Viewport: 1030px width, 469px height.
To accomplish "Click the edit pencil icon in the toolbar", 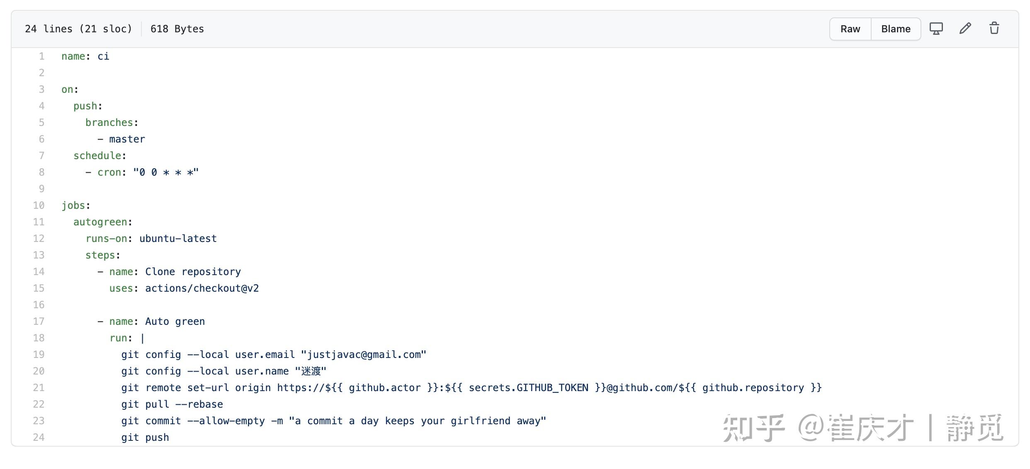I will [965, 28].
